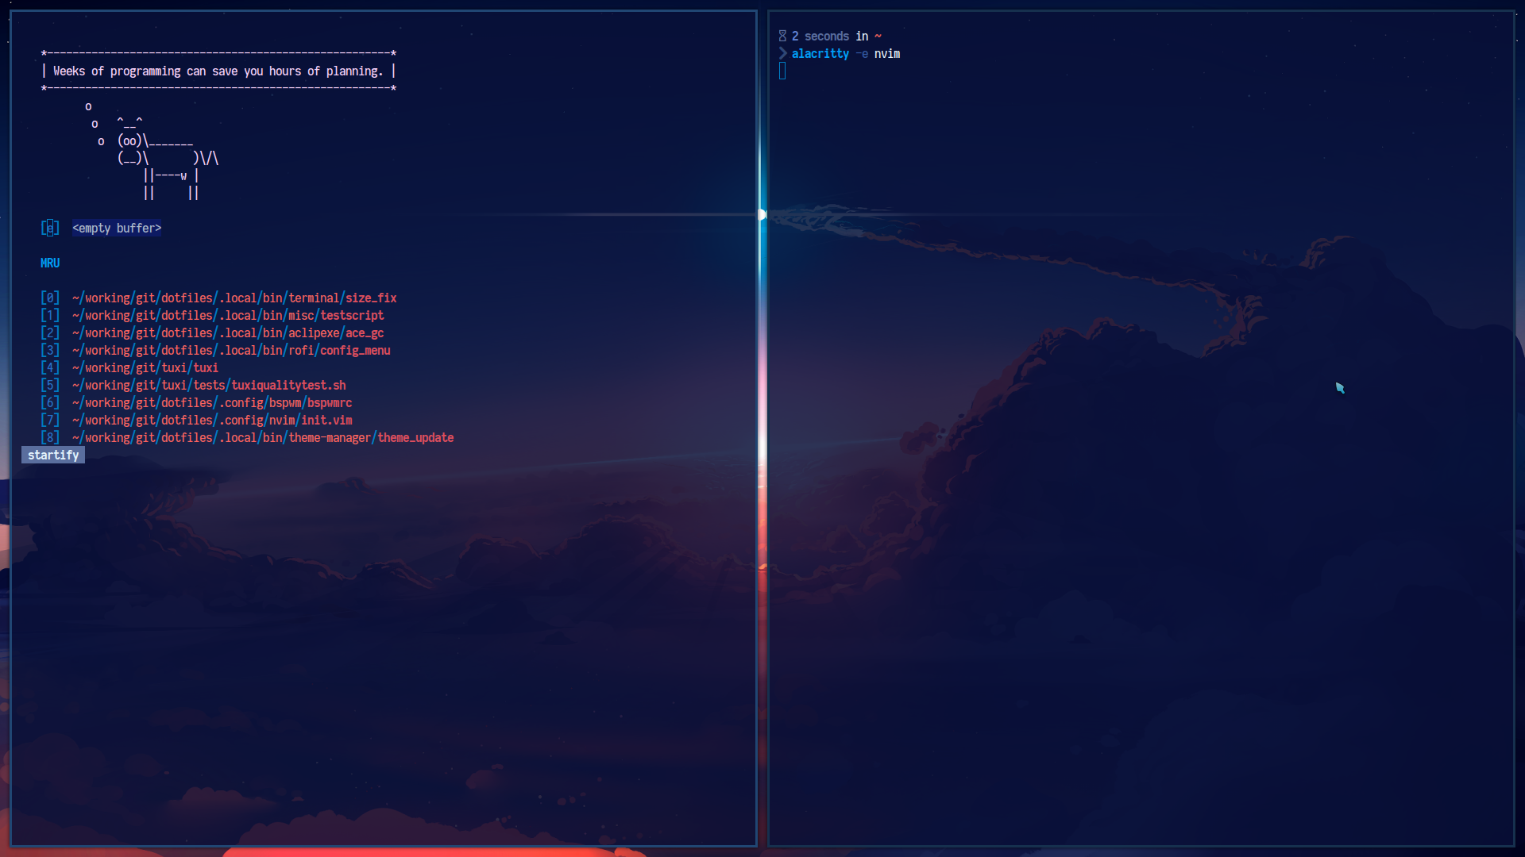This screenshot has width=1525, height=857.
Task: Click the red tilde home directory symbol
Action: [877, 36]
